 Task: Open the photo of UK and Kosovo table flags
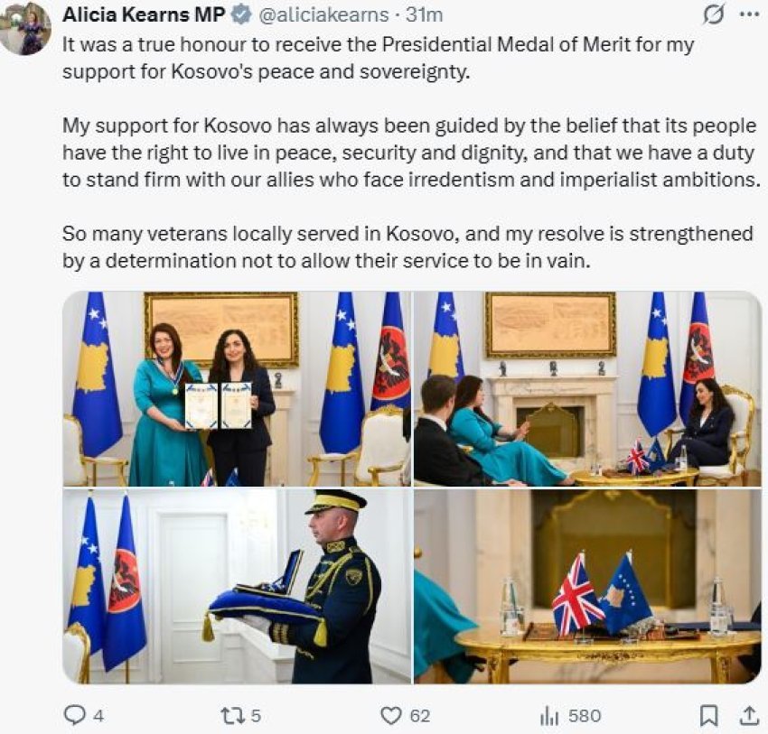point(587,586)
